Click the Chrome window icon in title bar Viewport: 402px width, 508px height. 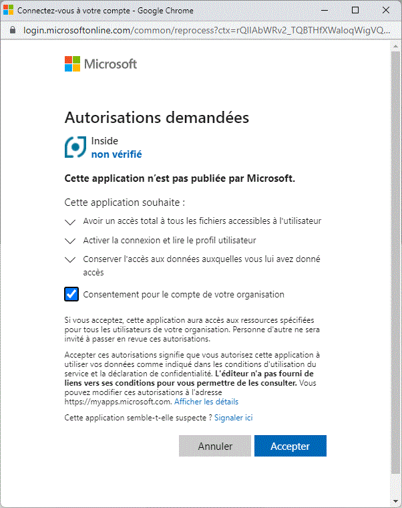pos(9,11)
